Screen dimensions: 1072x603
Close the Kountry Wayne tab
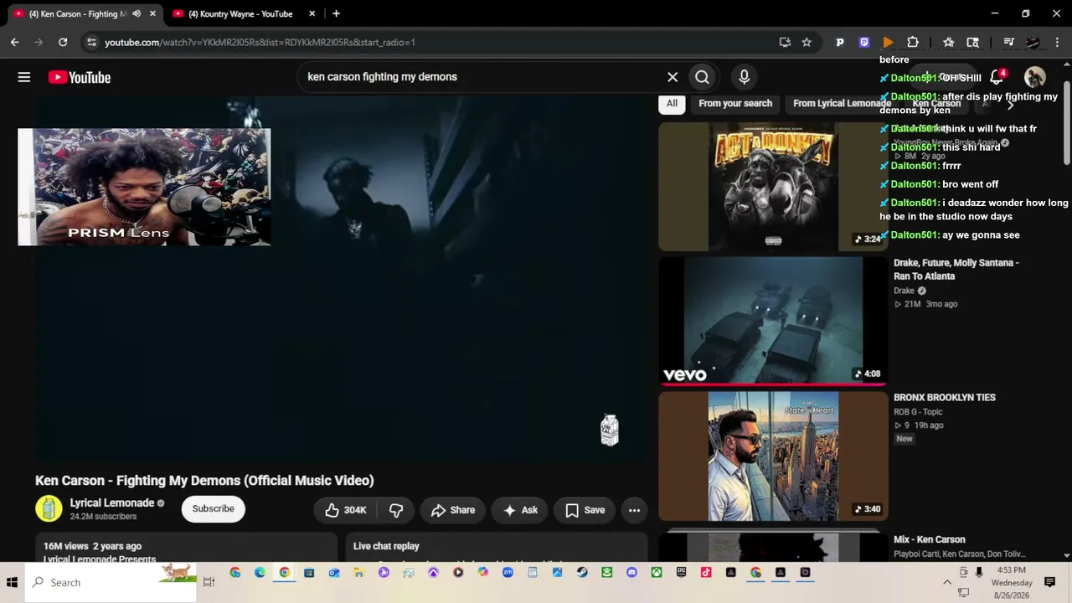coord(312,13)
